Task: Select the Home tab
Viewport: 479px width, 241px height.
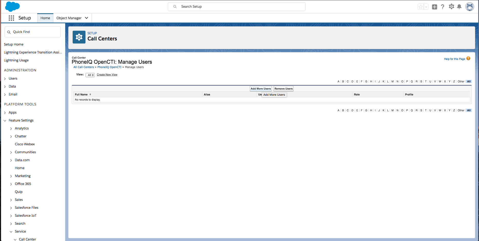Action: pyautogui.click(x=45, y=18)
